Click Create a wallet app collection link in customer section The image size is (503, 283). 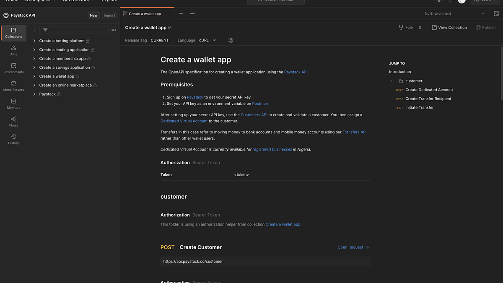click(x=283, y=224)
